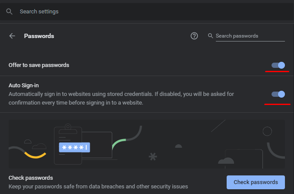Click the Auto Sign-in description paragraph

point(121,99)
